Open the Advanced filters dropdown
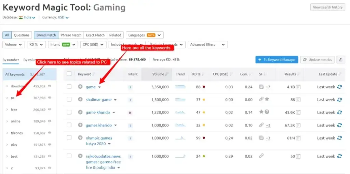Viewport: 350px width, 174px height. click(x=207, y=45)
